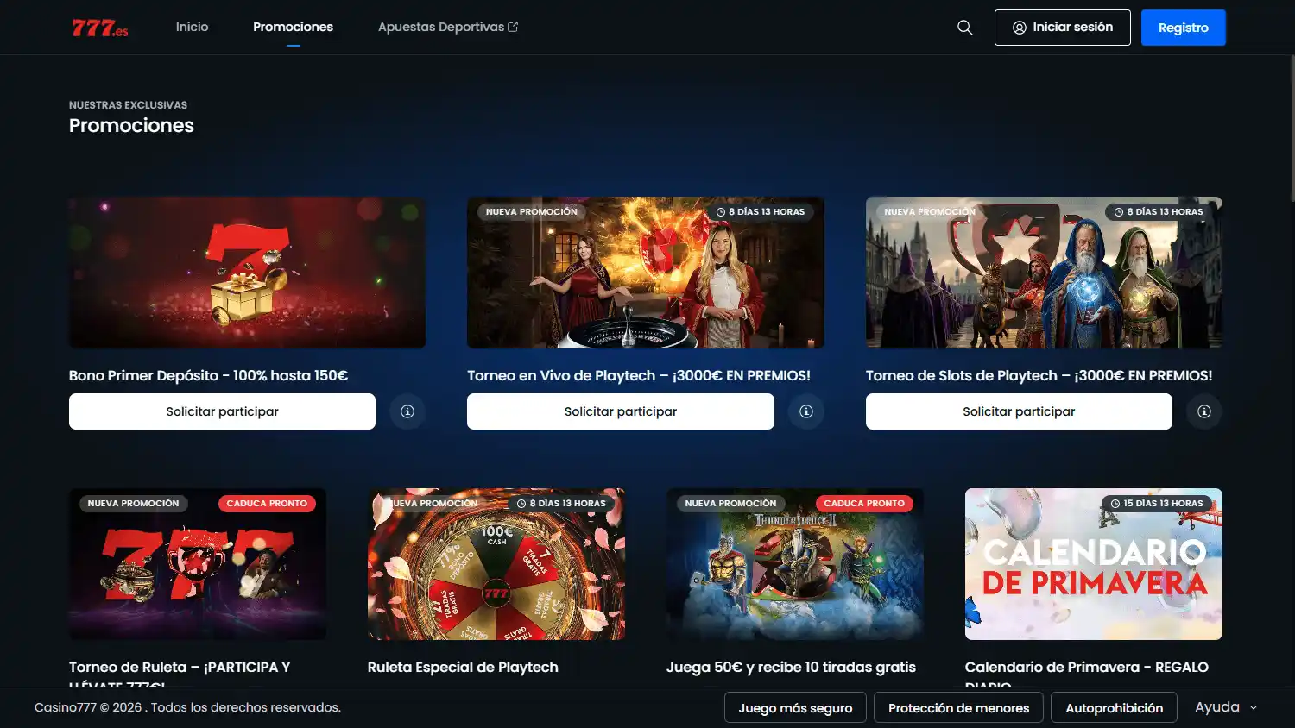Show info for Torneo de Slots de Playtech
The image size is (1295, 728).
coord(1204,411)
